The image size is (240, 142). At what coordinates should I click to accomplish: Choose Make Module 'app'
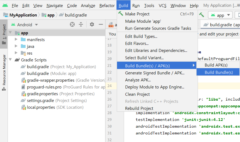[157, 21]
